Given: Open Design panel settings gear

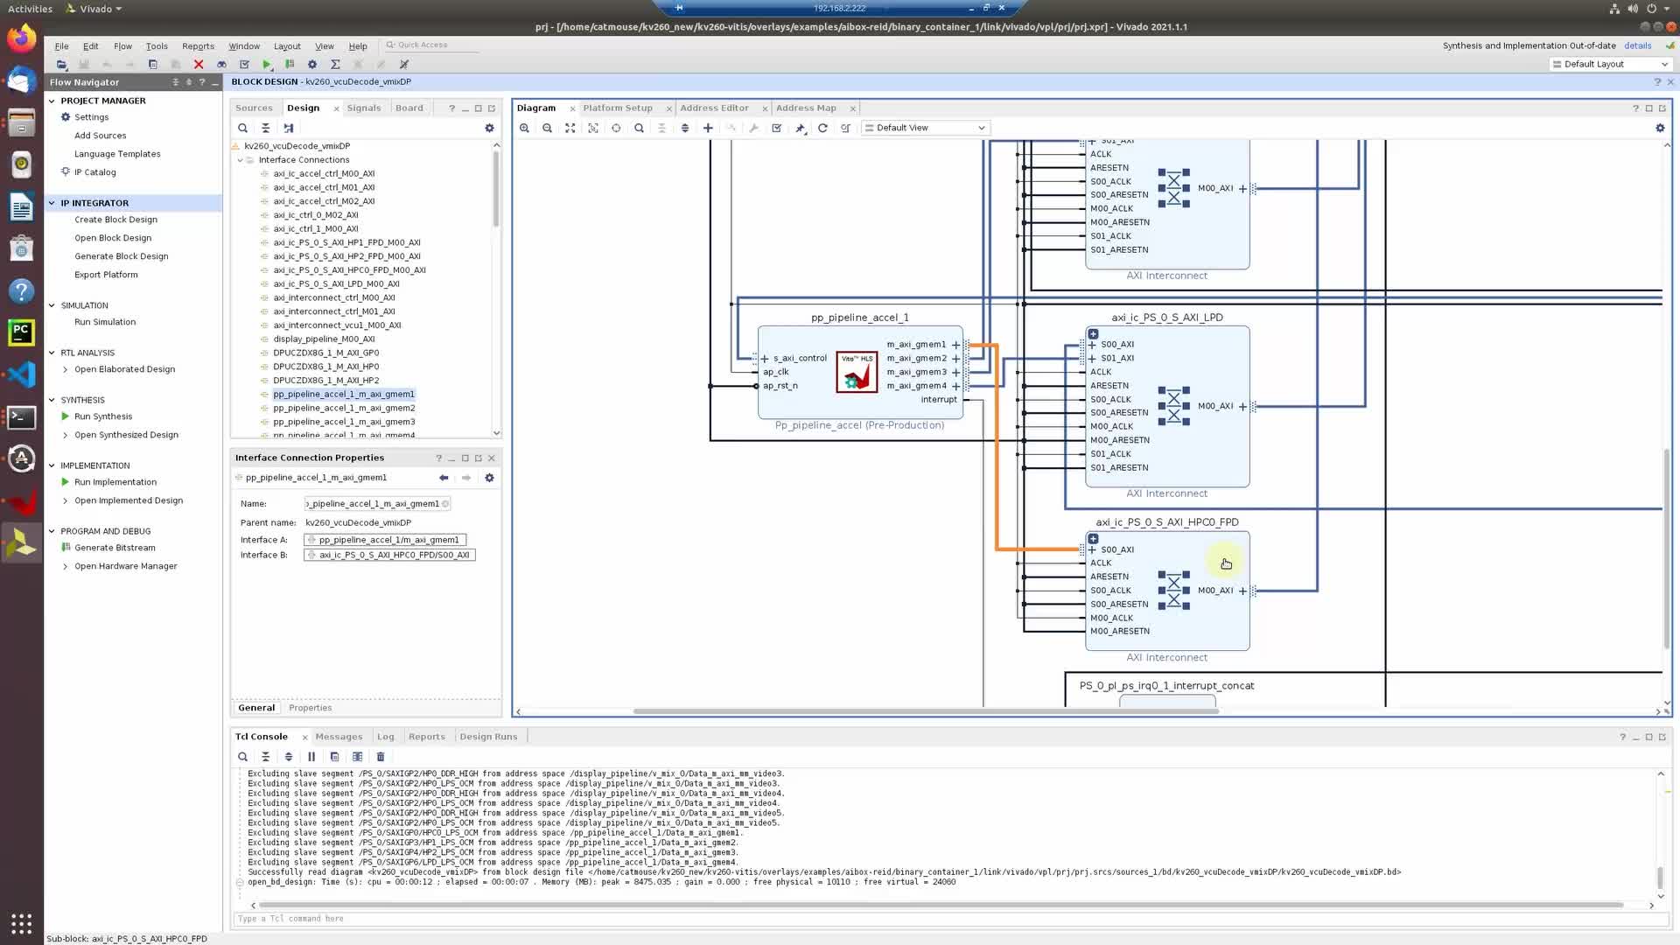Looking at the screenshot, I should 489,128.
